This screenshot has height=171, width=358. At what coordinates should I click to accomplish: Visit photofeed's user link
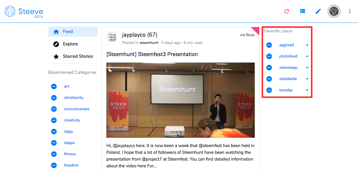pos(288,56)
